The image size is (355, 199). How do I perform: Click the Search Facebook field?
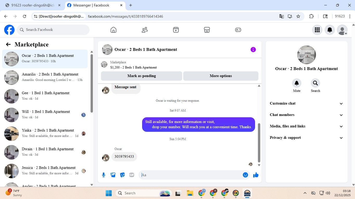[53, 30]
